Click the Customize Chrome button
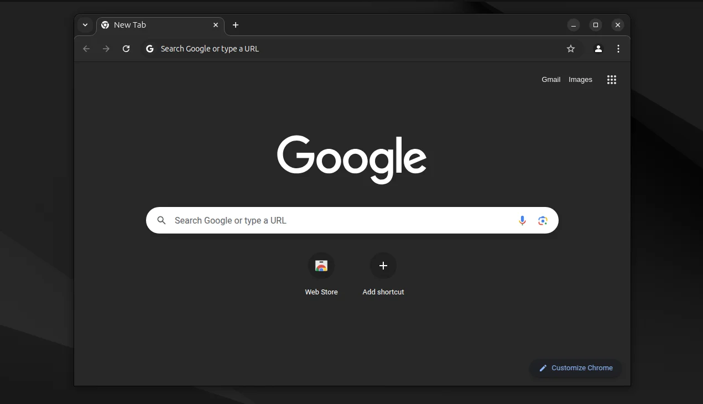703x404 pixels. (576, 368)
